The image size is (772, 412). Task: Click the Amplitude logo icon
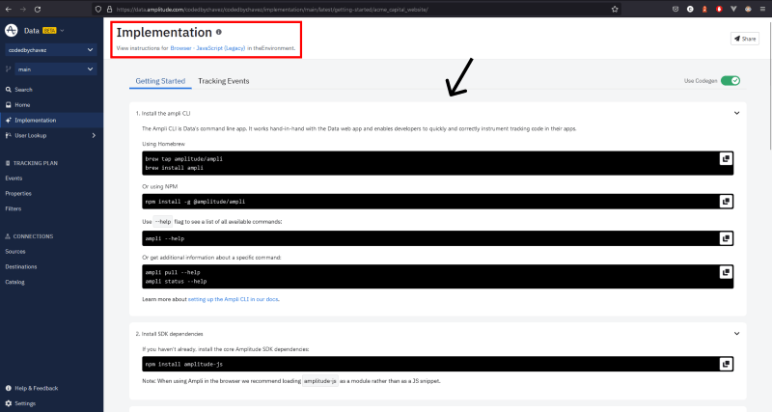tap(12, 31)
